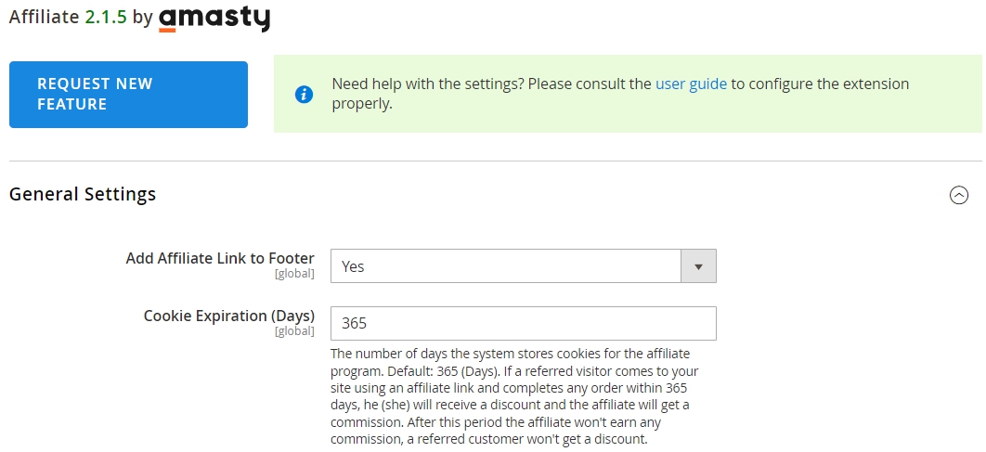The height and width of the screenshot is (452, 986).
Task: Click the [global] tag under Add Affiliate Link
Action: click(x=294, y=274)
